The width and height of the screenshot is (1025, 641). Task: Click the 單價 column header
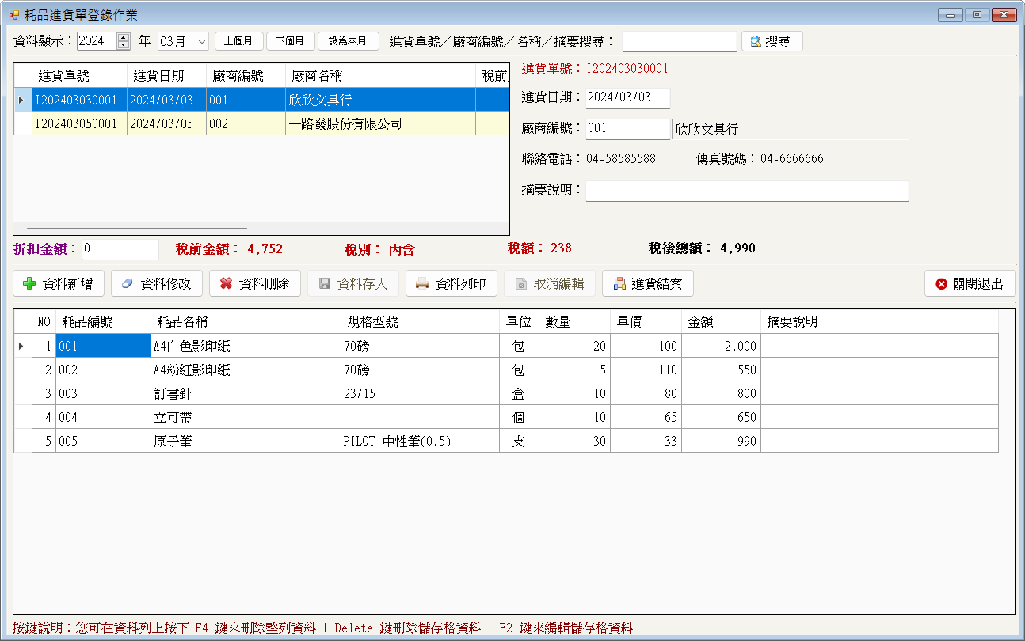[646, 322]
